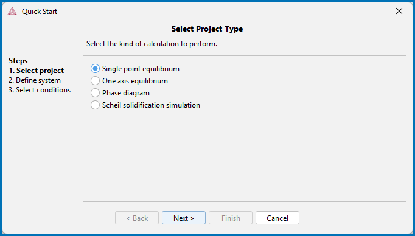Click the Next > button
Image resolution: width=415 pixels, height=236 pixels.
coord(184,218)
